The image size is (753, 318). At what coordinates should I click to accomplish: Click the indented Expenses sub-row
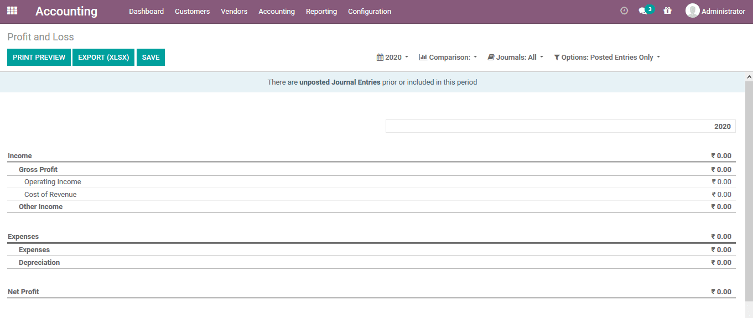371,250
